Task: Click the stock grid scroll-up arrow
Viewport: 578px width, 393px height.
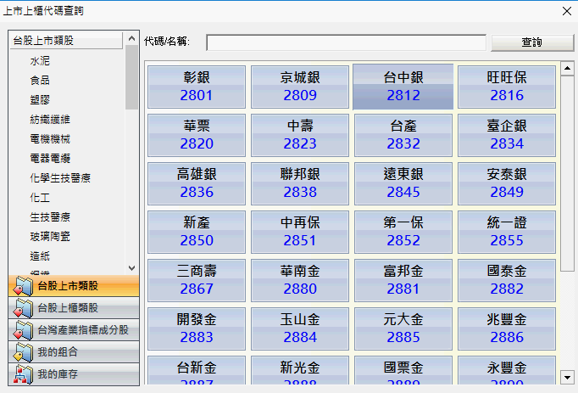Action: click(x=567, y=68)
